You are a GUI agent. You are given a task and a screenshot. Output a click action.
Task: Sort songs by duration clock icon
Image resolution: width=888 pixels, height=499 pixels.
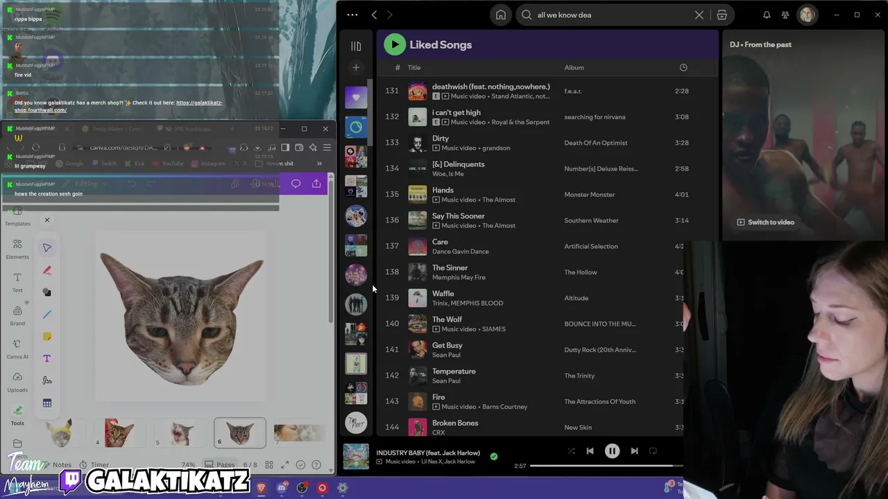point(683,67)
